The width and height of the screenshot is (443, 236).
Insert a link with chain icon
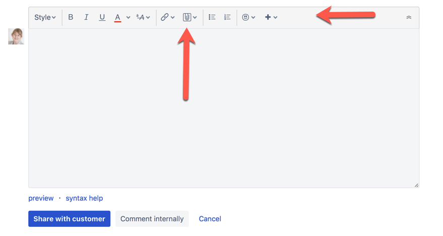pyautogui.click(x=164, y=17)
